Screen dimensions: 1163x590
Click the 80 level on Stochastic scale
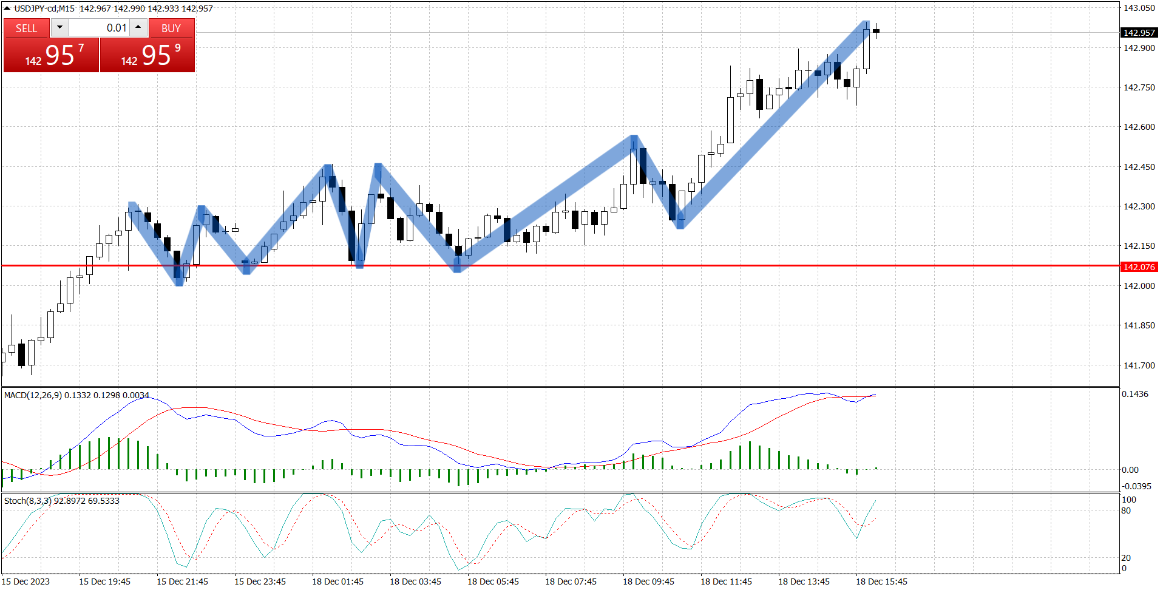[x=1126, y=510]
